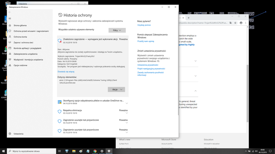Bookmark the page with the star icon
Viewport: 275px width, 154px height.
pos(235,23)
